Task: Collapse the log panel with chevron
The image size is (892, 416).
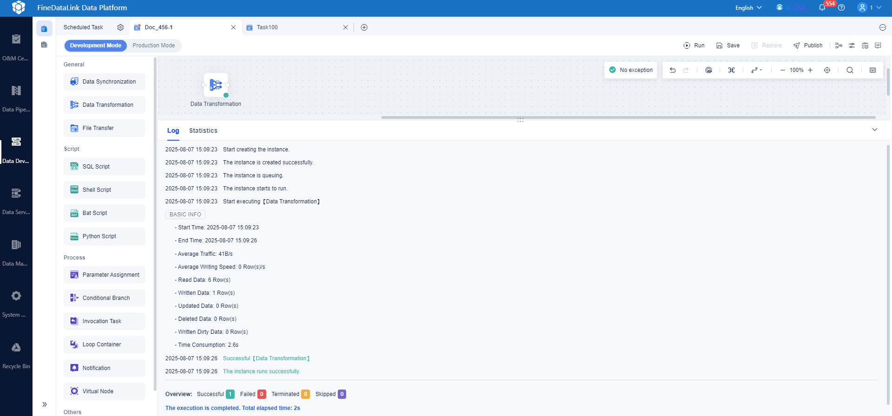Action: coord(874,130)
